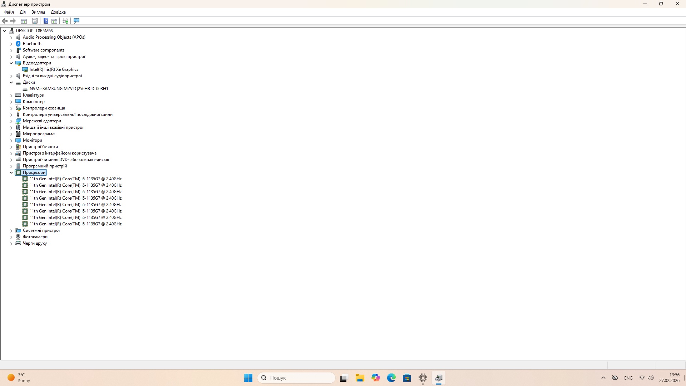Open the blue question mark Help icon
This screenshot has height=386, width=686.
[46, 21]
